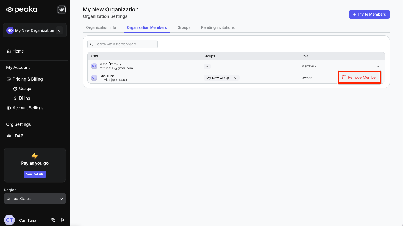
Task: Click the CT profile avatar in sidebar footer
Action: tap(9, 220)
